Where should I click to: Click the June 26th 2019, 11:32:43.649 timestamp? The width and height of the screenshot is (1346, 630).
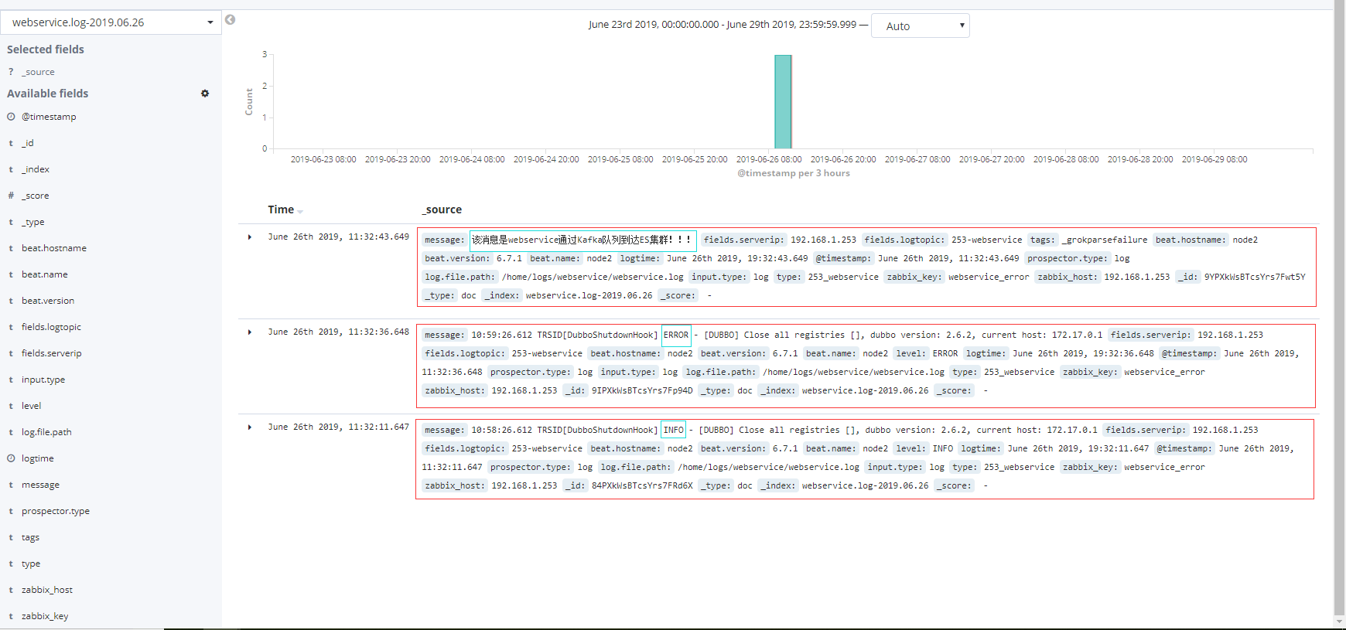click(x=338, y=237)
